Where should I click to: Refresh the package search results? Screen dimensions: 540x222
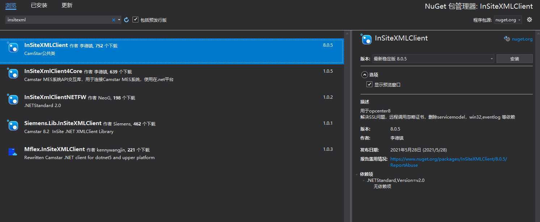point(126,20)
